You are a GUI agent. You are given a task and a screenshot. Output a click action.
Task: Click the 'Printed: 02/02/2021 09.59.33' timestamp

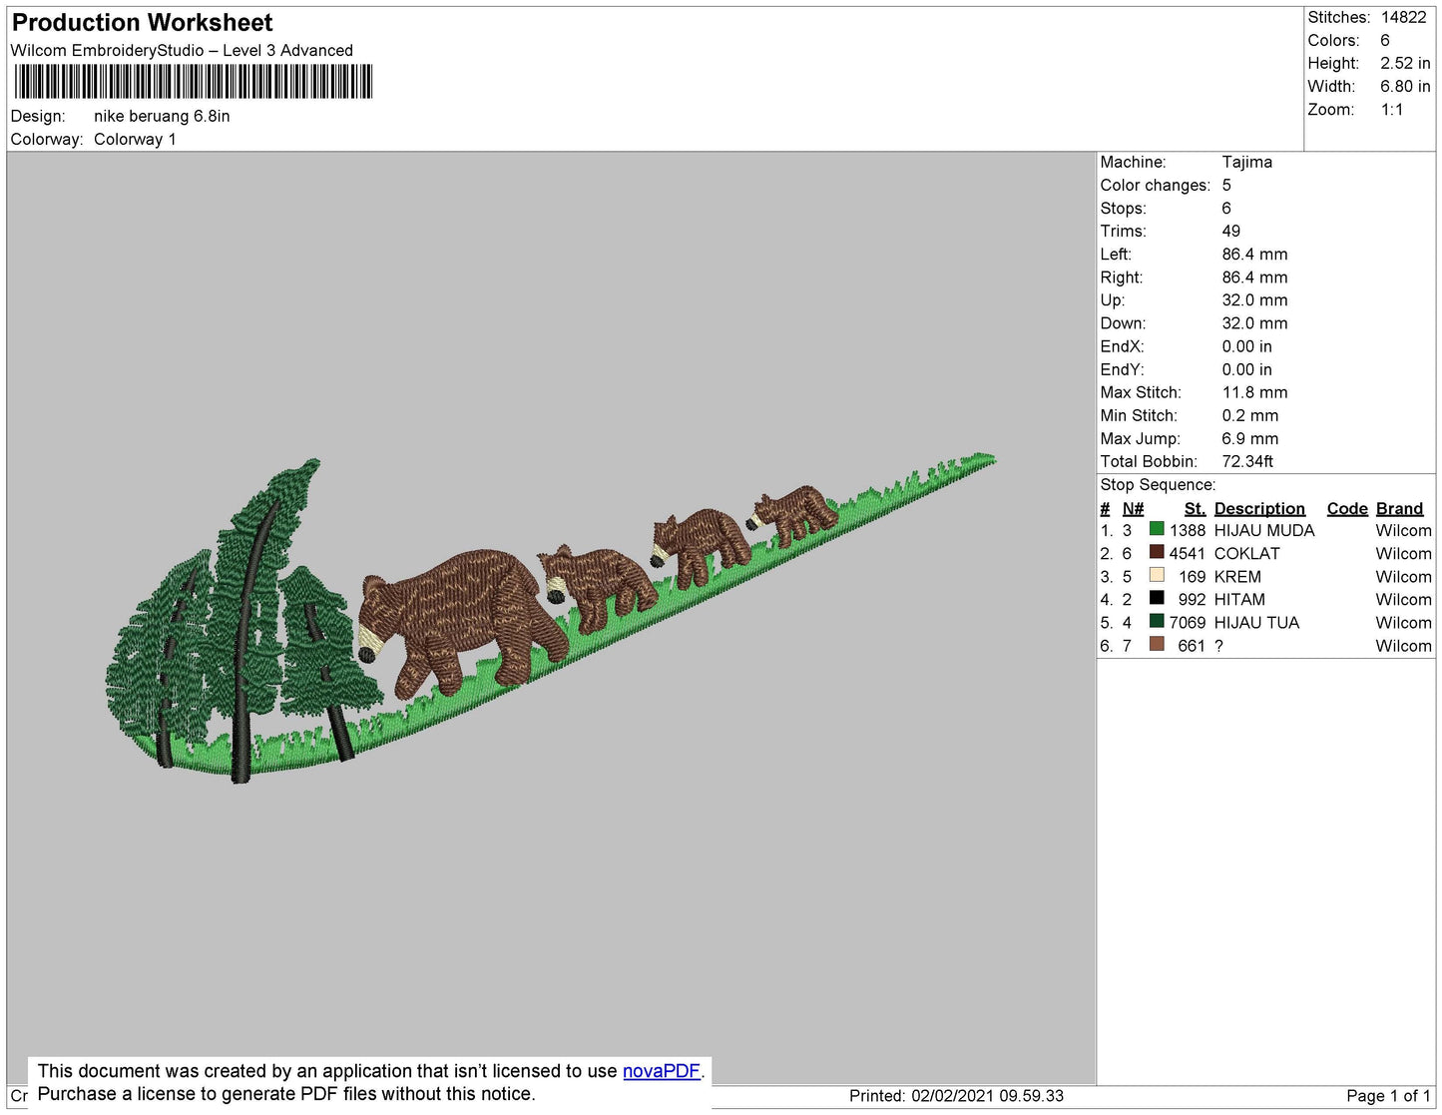click(x=956, y=1095)
